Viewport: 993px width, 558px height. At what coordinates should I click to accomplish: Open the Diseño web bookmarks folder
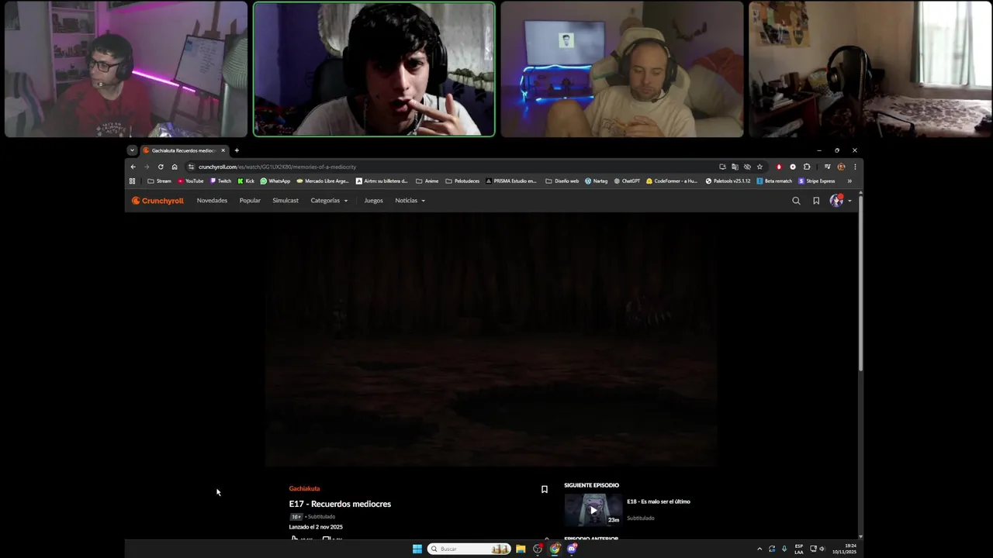point(562,181)
